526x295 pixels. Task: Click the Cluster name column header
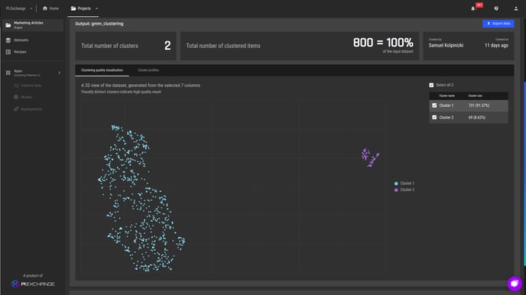point(446,96)
